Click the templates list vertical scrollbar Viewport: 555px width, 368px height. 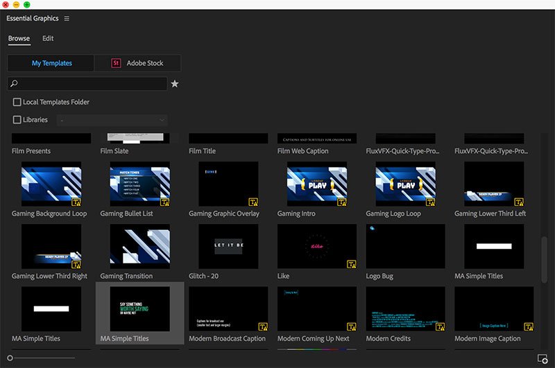tap(544, 260)
